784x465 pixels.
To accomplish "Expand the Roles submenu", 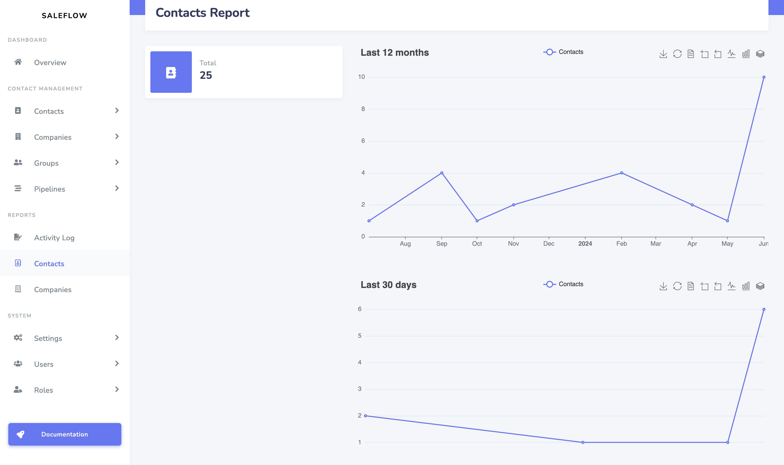I will pyautogui.click(x=65, y=390).
